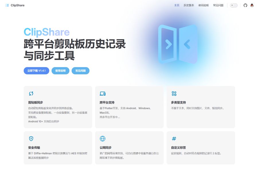
Task: Toggle the light/dark theme switch
Action: click(x=234, y=5)
